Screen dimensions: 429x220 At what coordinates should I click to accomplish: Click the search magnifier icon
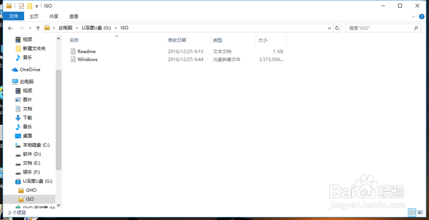pyautogui.click(x=416, y=28)
